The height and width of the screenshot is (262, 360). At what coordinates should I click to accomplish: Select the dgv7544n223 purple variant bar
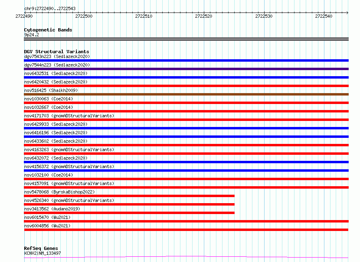pyautogui.click(x=186, y=69)
